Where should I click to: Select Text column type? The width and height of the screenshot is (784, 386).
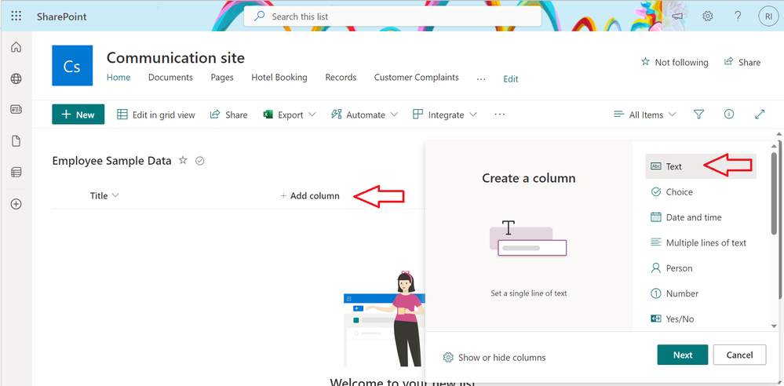click(x=701, y=166)
